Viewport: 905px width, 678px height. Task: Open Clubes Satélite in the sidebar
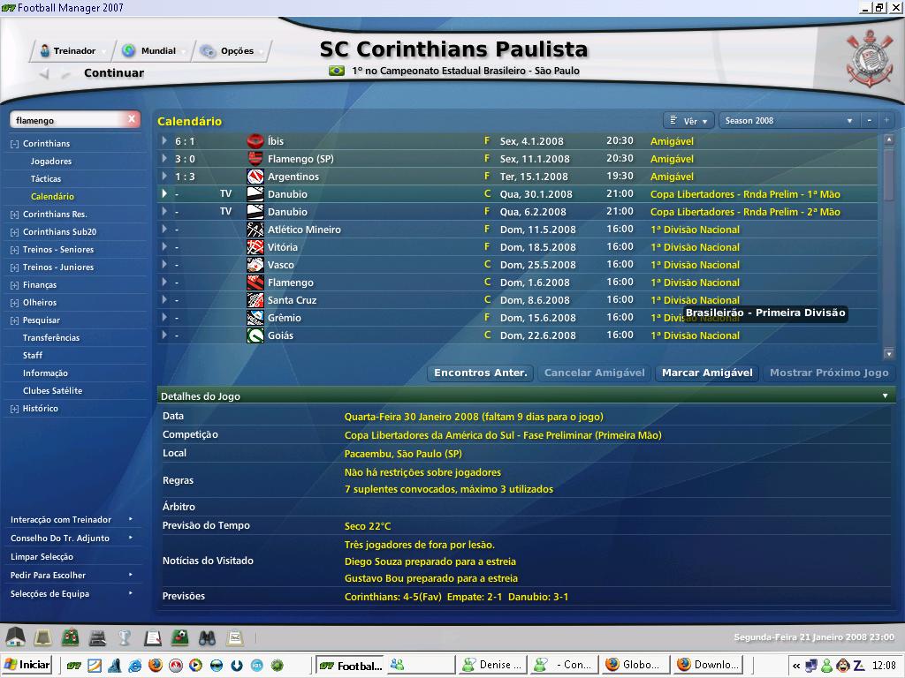tap(52, 391)
